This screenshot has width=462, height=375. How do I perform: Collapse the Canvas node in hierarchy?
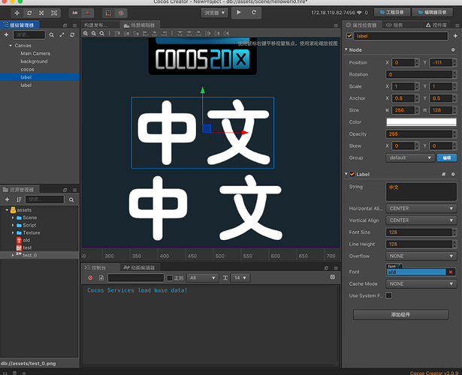(x=11, y=46)
